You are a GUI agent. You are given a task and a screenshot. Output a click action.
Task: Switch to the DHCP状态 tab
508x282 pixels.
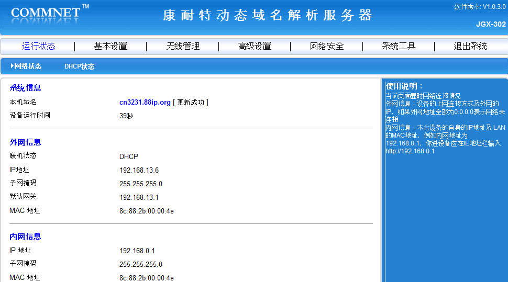tap(79, 66)
